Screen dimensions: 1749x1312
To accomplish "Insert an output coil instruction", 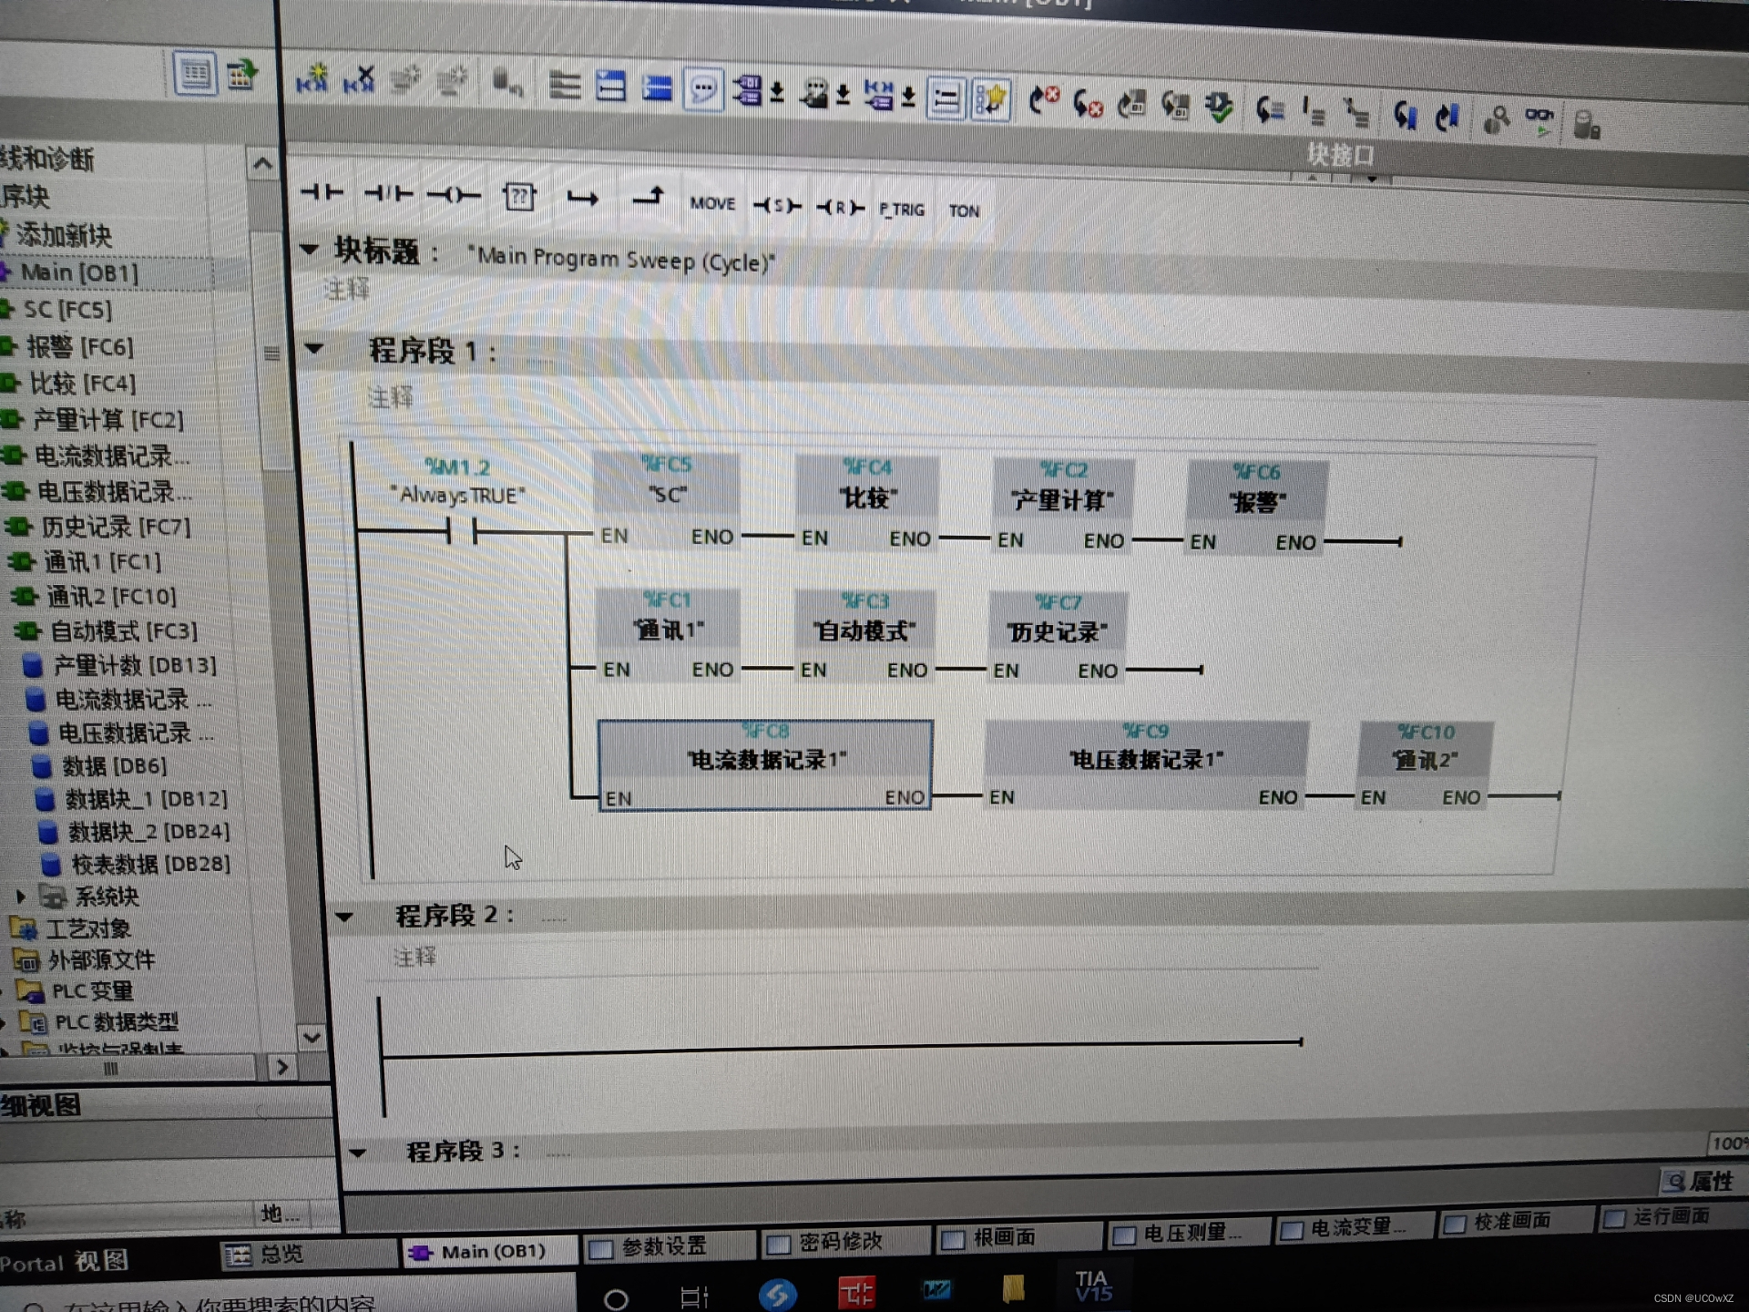I will (454, 195).
